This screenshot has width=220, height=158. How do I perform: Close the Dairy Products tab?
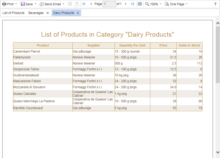[78, 13]
